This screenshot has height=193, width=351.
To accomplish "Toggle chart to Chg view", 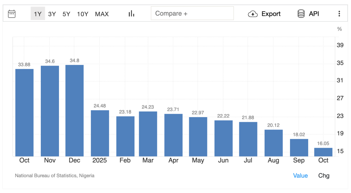I will point(324,175).
